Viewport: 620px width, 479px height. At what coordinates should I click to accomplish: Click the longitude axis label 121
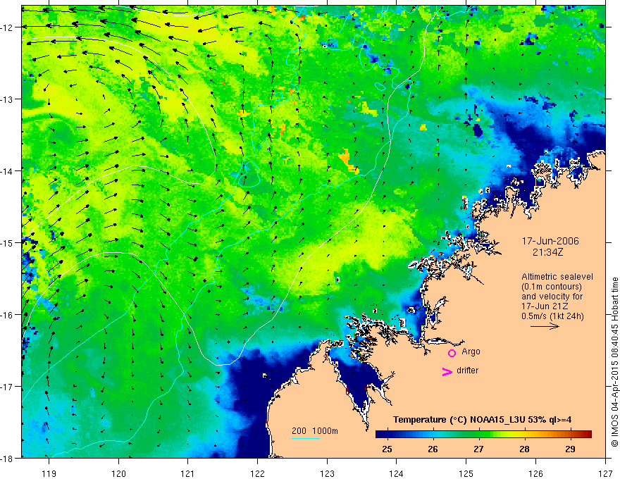[x=188, y=473]
